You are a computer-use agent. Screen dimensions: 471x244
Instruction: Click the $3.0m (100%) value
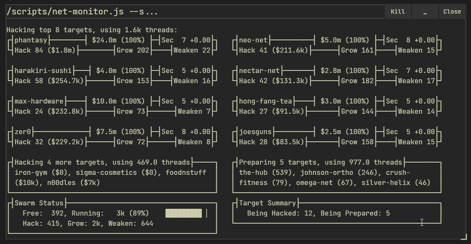pos(345,101)
